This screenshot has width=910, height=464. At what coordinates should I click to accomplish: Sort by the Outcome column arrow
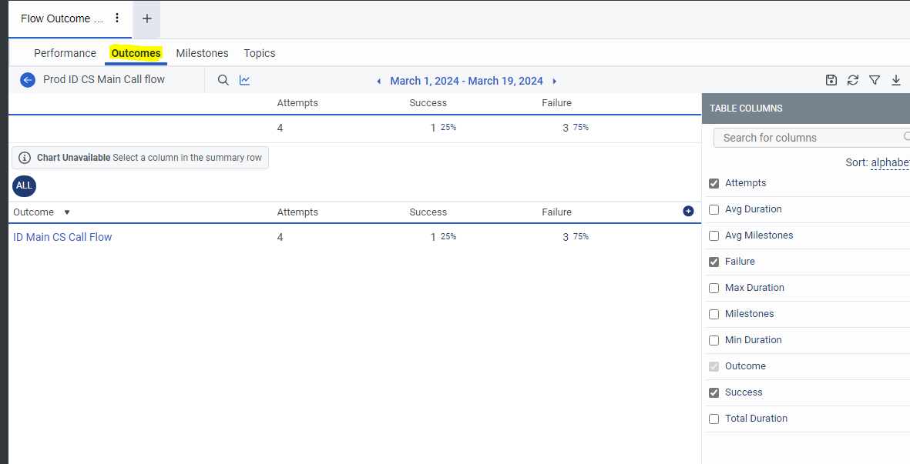click(66, 212)
